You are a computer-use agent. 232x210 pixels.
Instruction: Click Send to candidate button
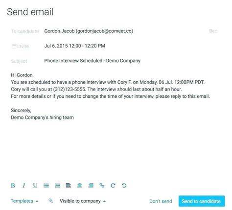coord(202,201)
